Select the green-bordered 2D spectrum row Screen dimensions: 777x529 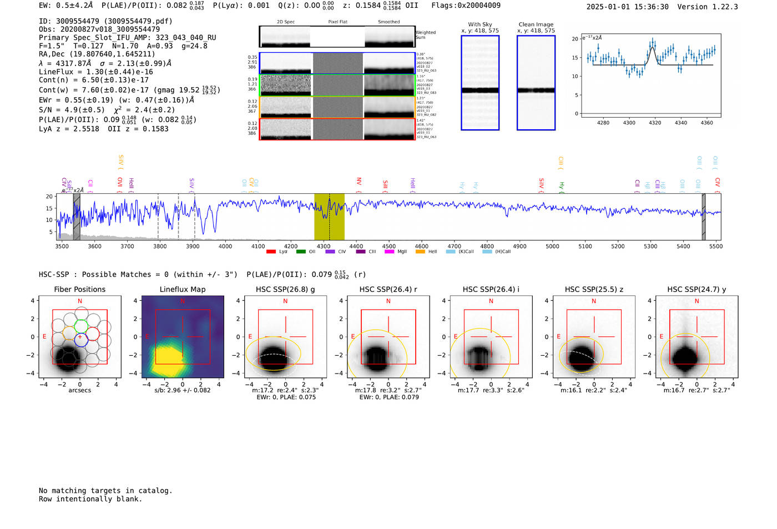pos(337,85)
